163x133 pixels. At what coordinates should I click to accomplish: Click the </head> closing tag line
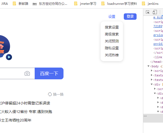tap(156, 62)
